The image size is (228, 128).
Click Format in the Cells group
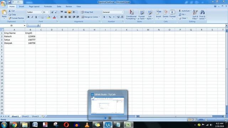coord(172,14)
